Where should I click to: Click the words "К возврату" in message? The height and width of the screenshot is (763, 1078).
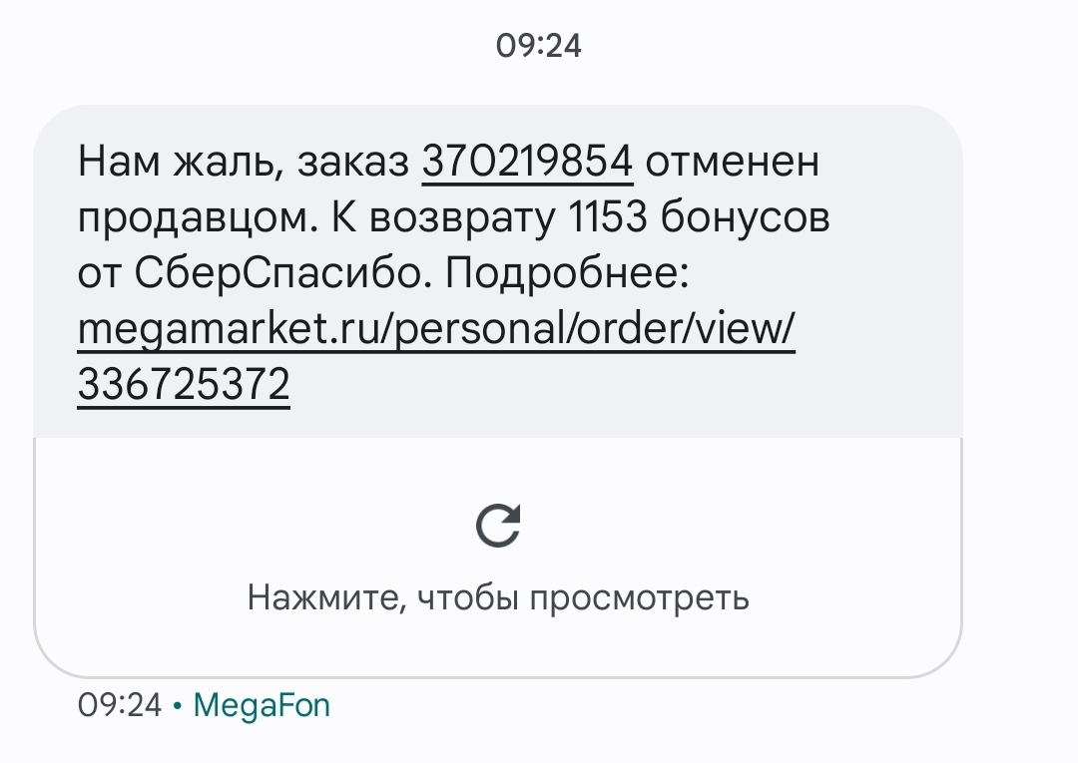click(443, 217)
